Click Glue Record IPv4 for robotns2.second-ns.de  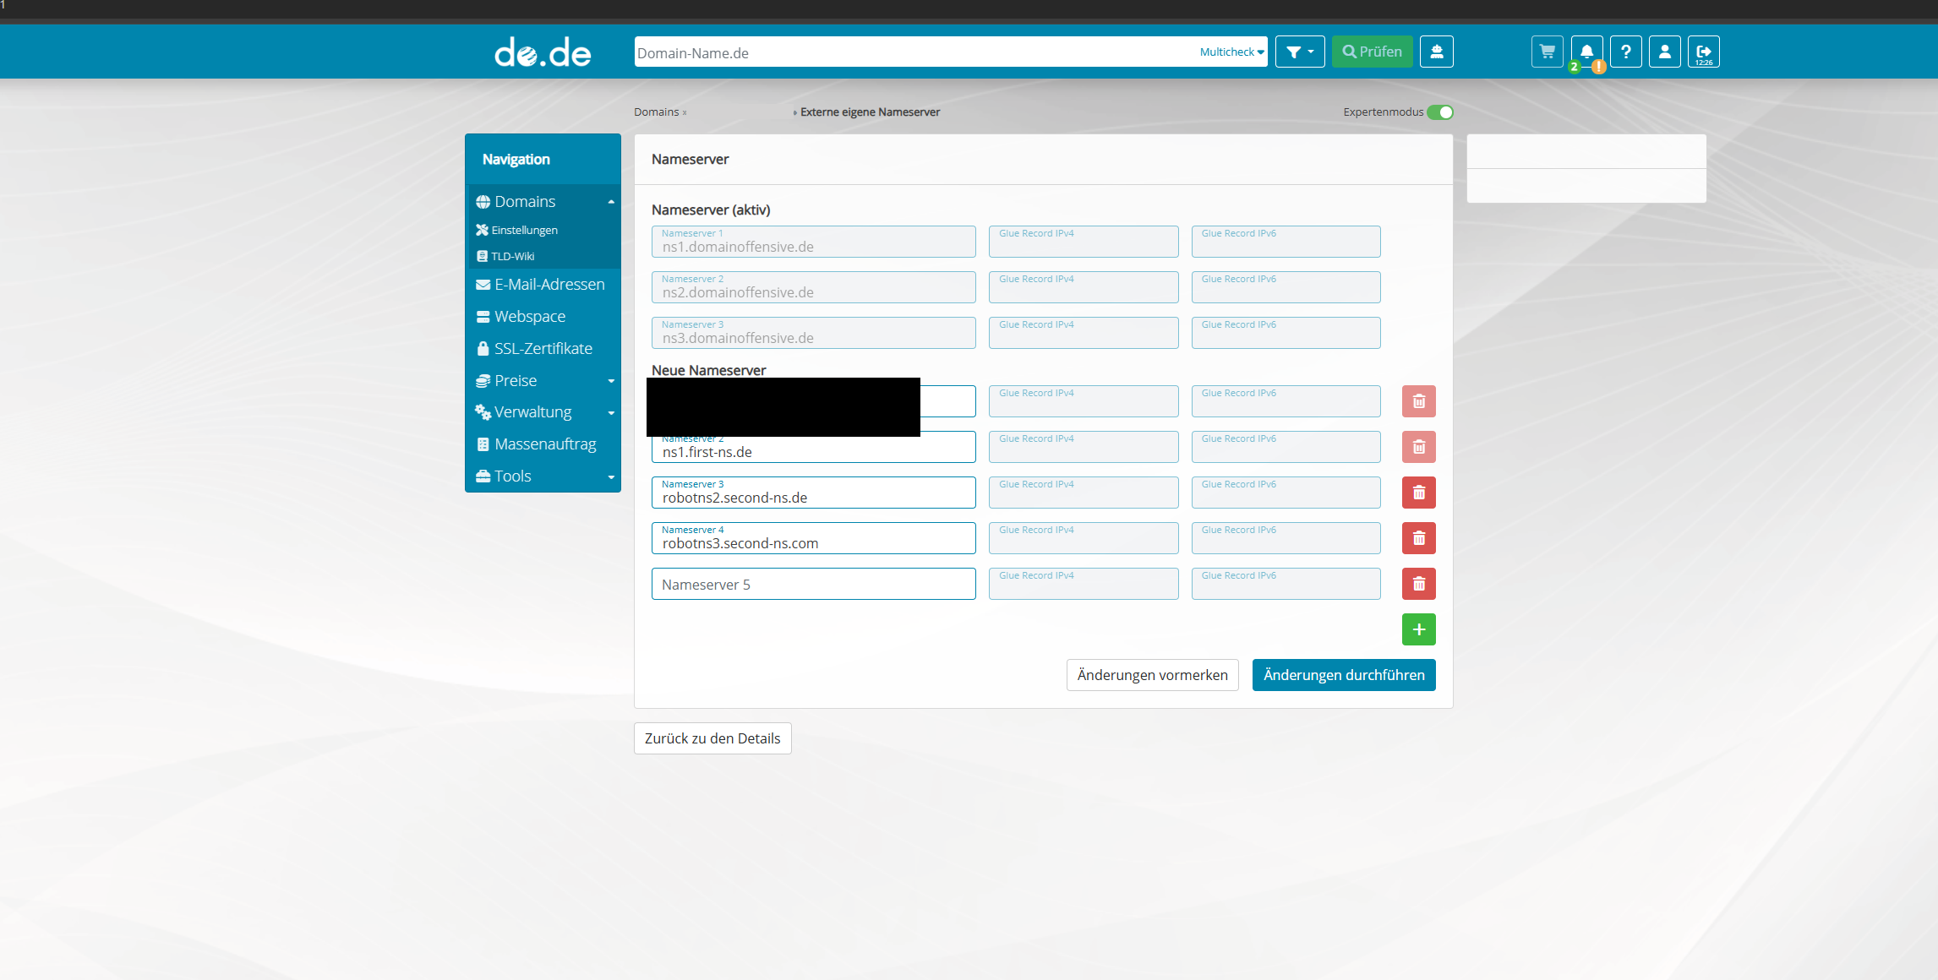click(x=1084, y=493)
